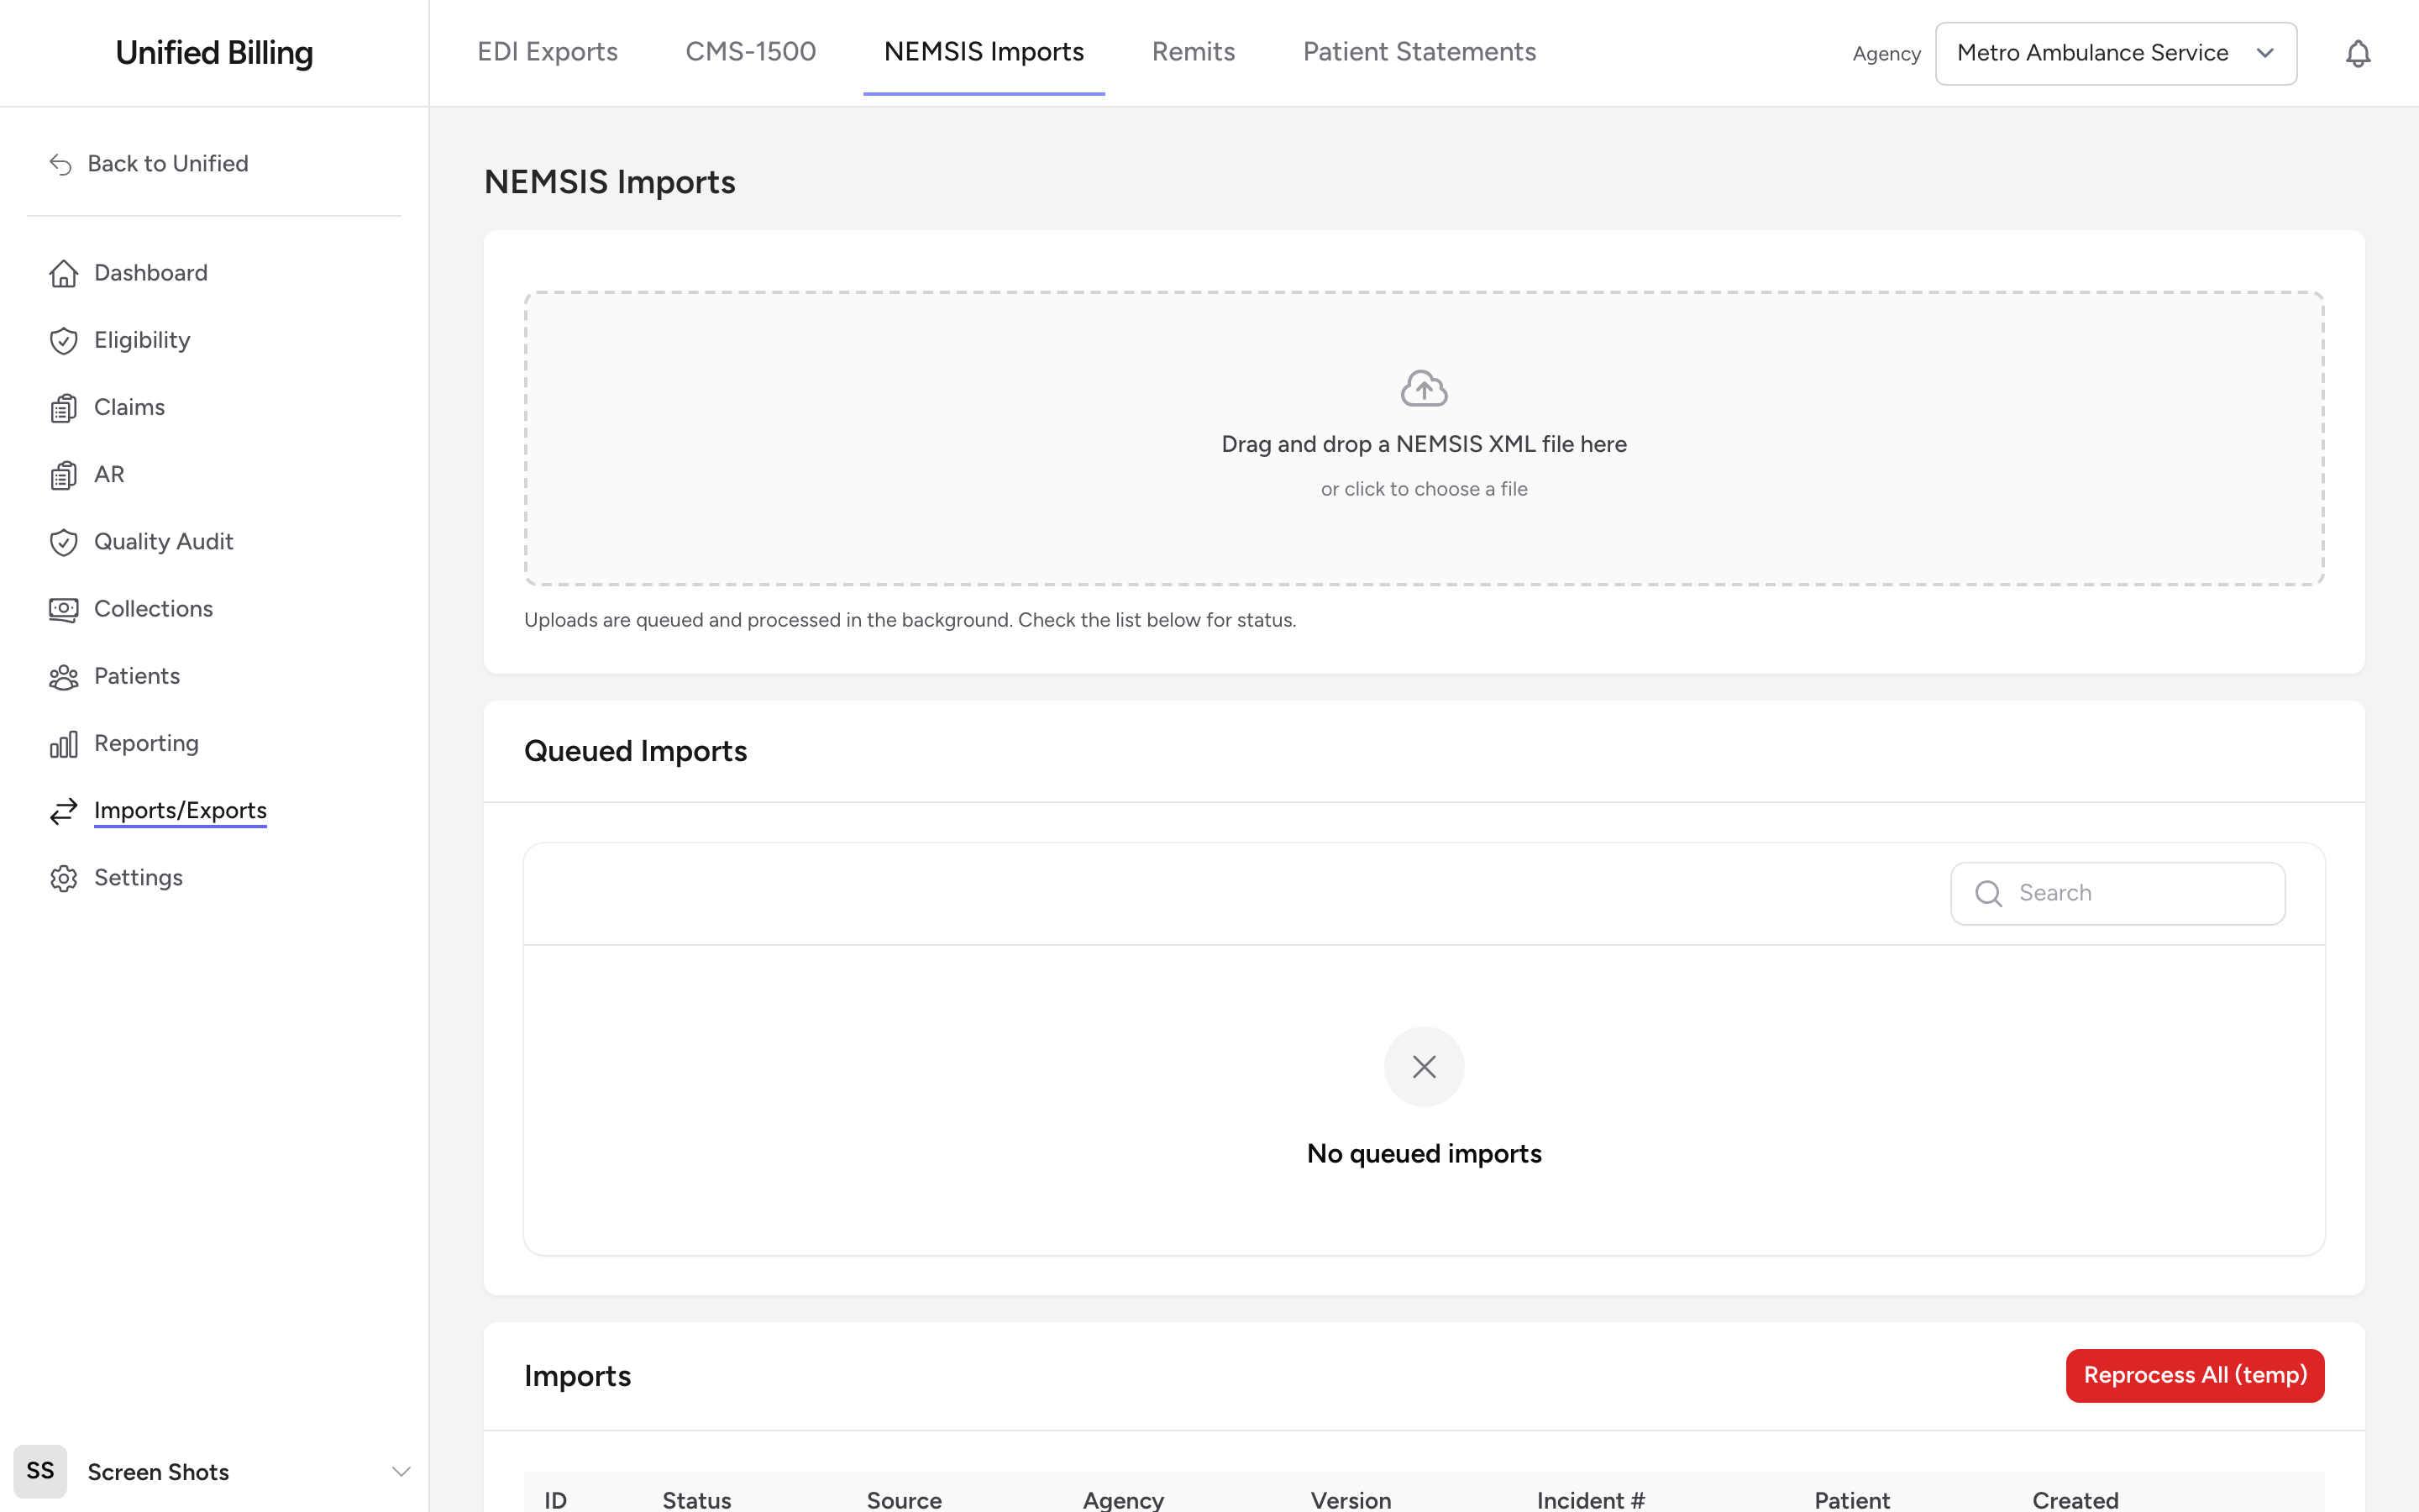
Task: Open notifications bell
Action: pos(2358,53)
